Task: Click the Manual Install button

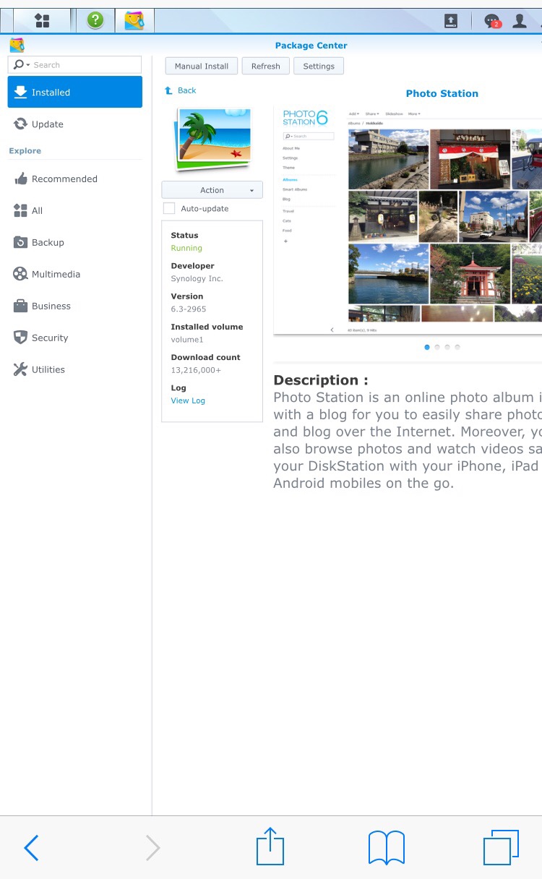Action: tap(202, 66)
